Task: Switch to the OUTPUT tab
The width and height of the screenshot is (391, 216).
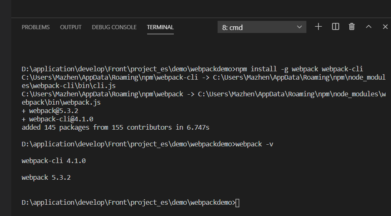Action: 71,27
